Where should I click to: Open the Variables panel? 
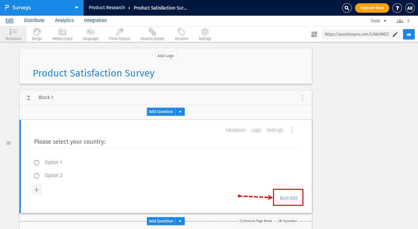coord(181,34)
